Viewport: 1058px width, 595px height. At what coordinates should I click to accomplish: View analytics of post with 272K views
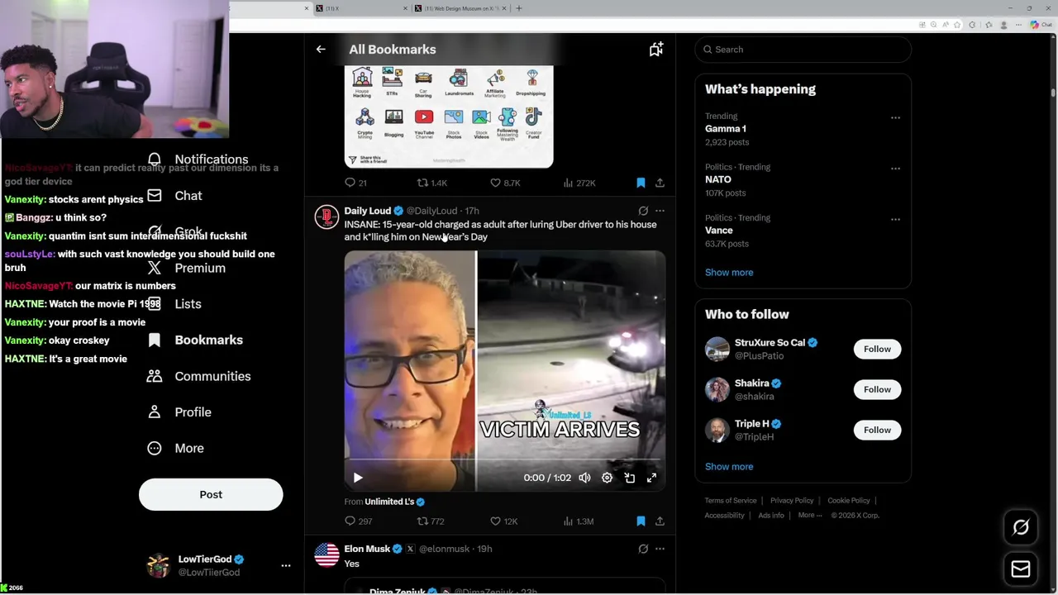(x=579, y=183)
